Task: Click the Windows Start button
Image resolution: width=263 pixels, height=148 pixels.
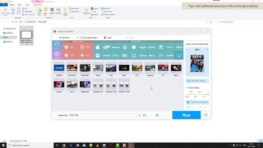Action: coord(3,145)
